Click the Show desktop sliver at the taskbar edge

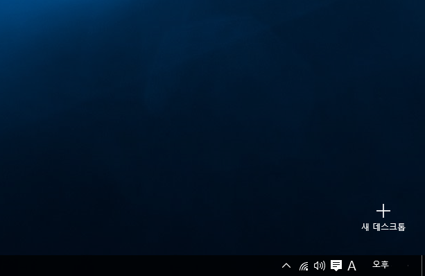(422, 266)
